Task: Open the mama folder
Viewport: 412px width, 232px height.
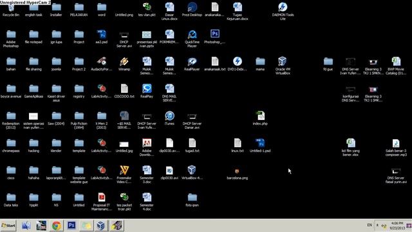Action: [260, 64]
